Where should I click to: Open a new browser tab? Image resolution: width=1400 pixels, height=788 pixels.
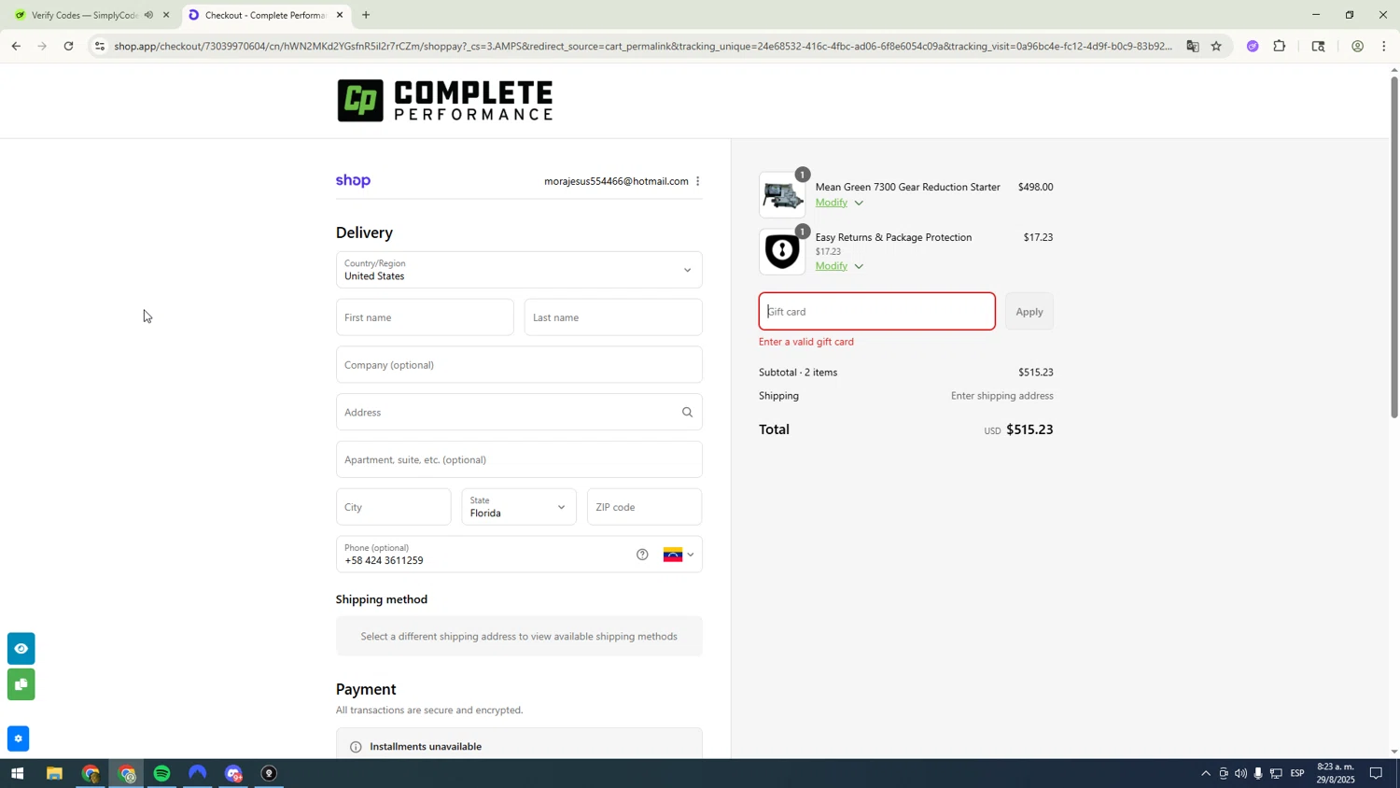[x=366, y=15]
